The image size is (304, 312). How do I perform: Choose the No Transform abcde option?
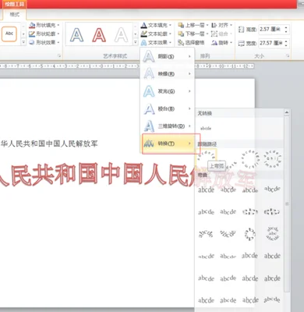206,128
